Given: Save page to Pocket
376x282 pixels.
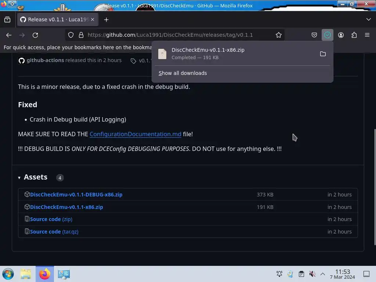Looking at the screenshot, I should pyautogui.click(x=314, y=35).
